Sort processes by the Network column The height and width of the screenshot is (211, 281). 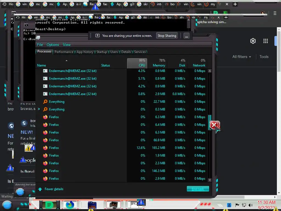[197, 63]
